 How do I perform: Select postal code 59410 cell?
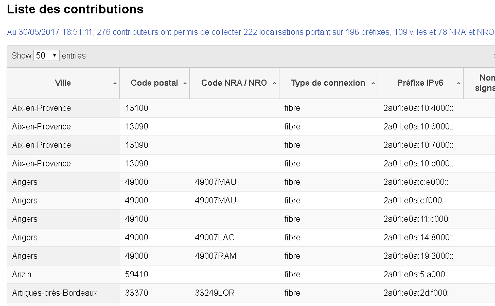pos(136,274)
